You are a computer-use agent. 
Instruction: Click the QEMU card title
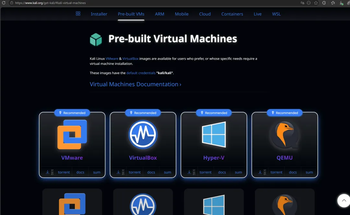pos(285,158)
